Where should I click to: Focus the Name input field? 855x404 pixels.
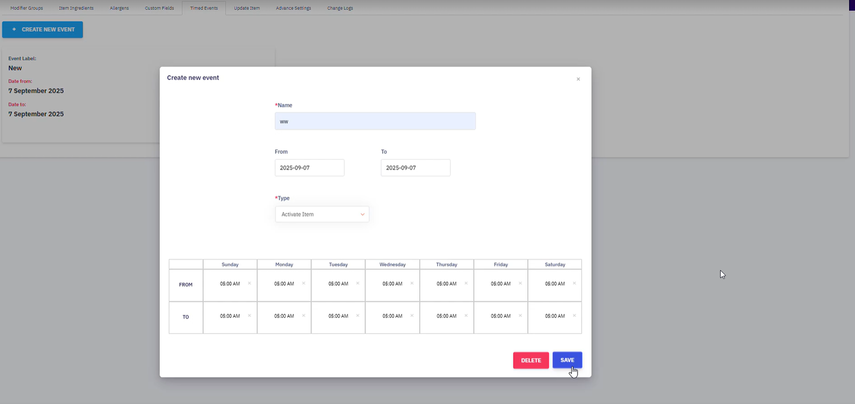pyautogui.click(x=375, y=121)
